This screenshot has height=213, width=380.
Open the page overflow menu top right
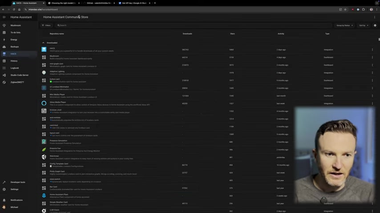click(x=374, y=17)
